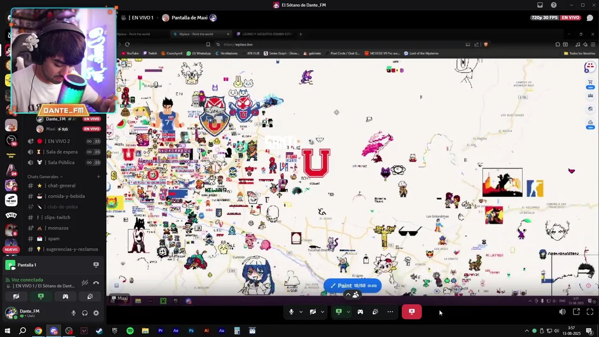599x337 pixels.
Task: Deafen headphones in user panel
Action: point(85,313)
